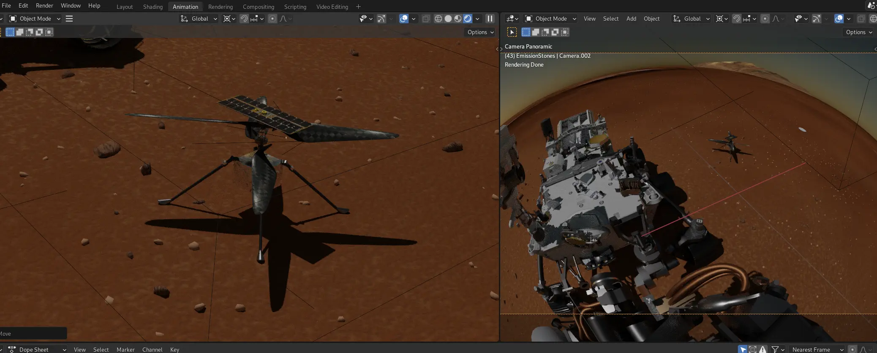Select the tweak tool in right viewport
Viewport: 877px width, 353px height.
coord(512,32)
